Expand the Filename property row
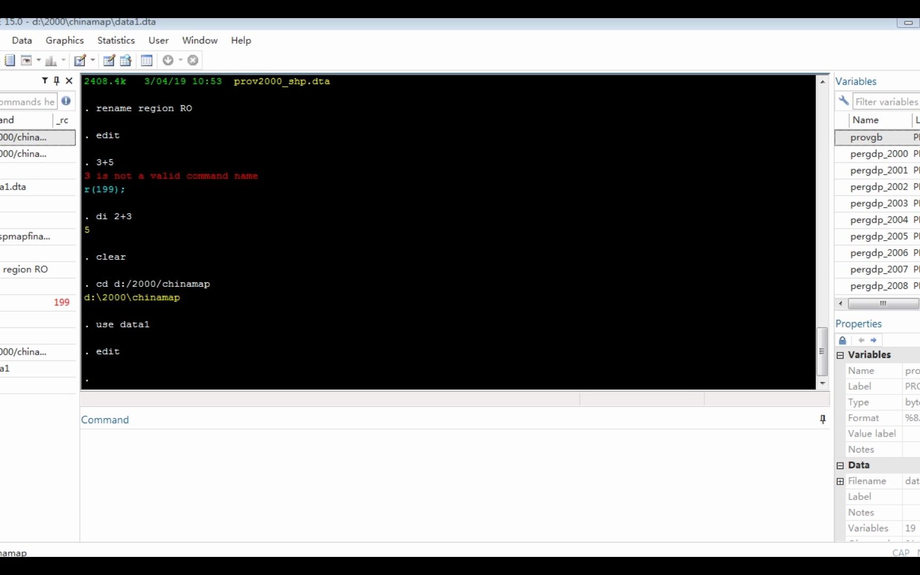Screen dimensions: 920x575 840,481
